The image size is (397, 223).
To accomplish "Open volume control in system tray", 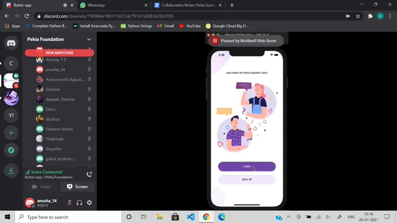I will pos(328,217).
